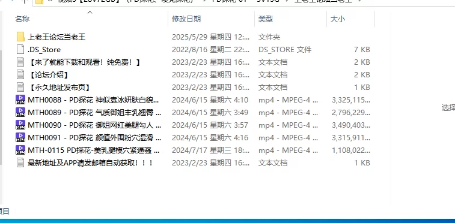Select the MTH0089 video file name
Image resolution: width=455 pixels, height=223 pixels.
(x=94, y=113)
